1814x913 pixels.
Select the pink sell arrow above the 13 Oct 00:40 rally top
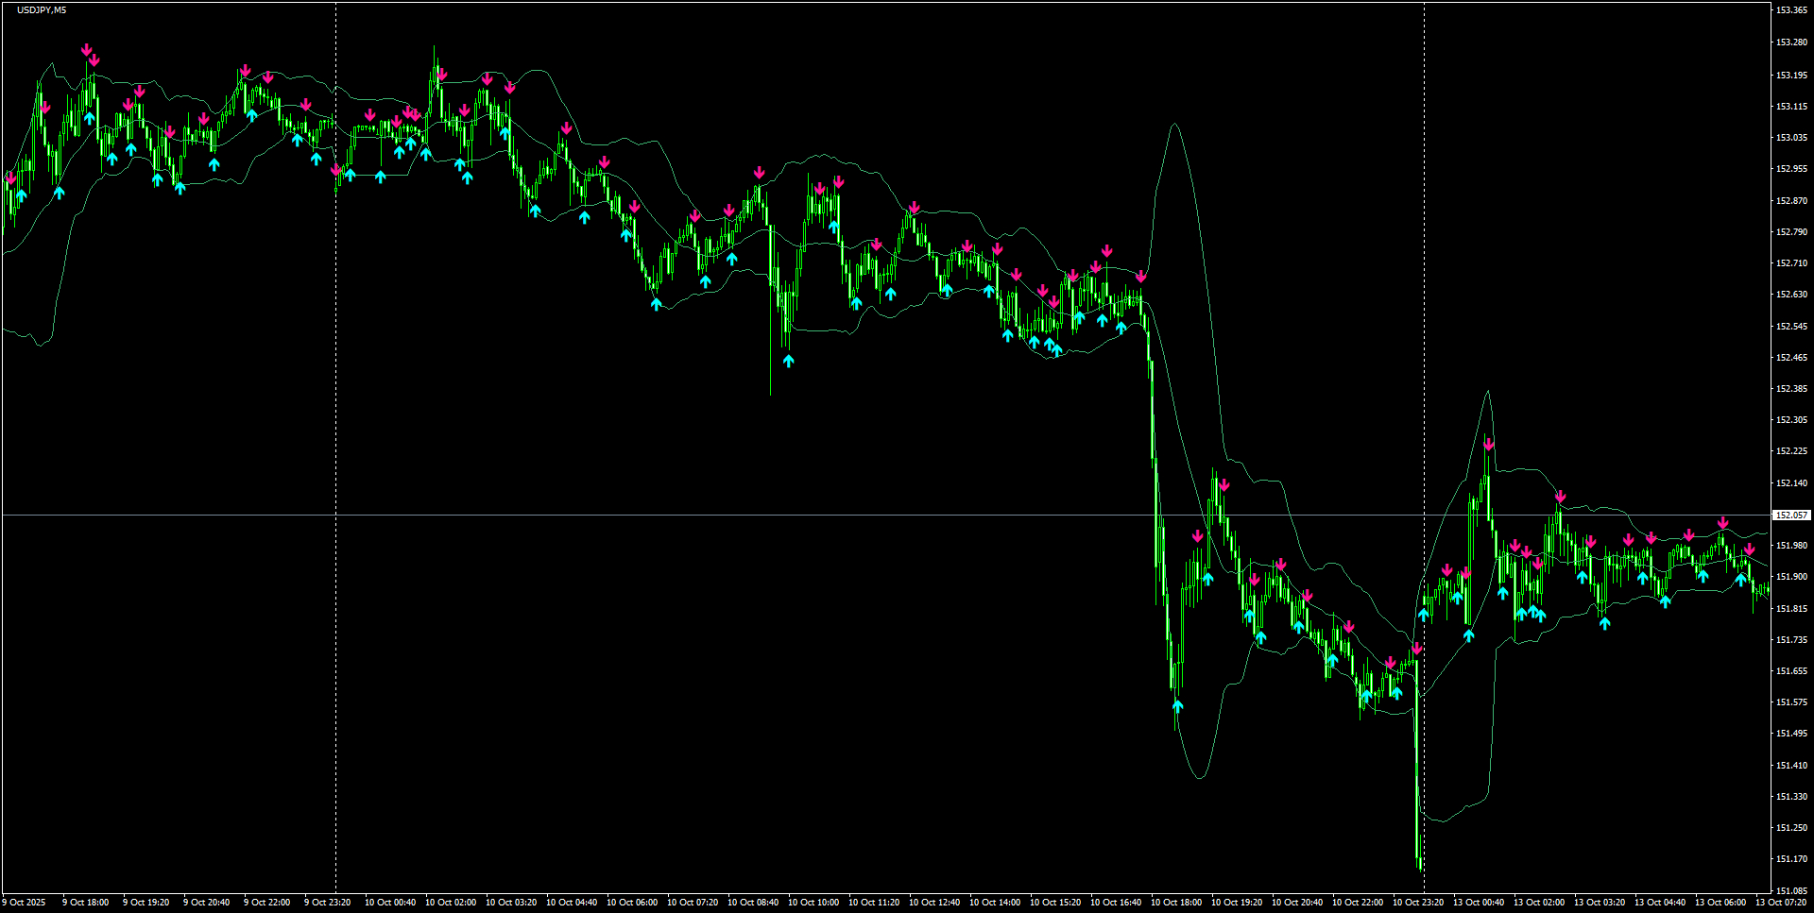tap(1489, 444)
